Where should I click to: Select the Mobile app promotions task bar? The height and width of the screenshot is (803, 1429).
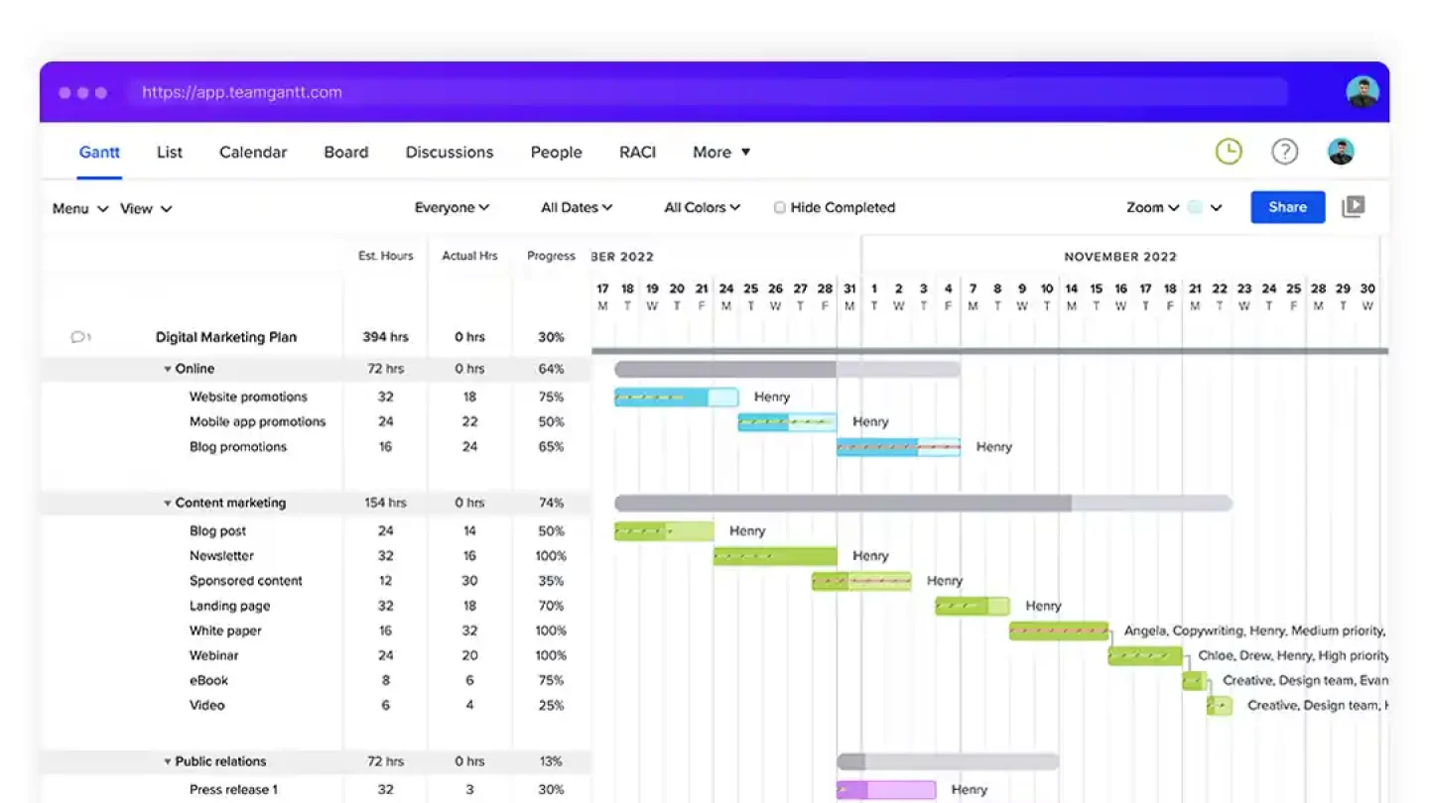787,422
